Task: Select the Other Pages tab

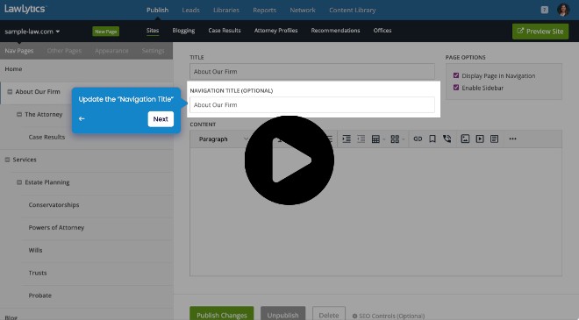Action: coord(64,51)
